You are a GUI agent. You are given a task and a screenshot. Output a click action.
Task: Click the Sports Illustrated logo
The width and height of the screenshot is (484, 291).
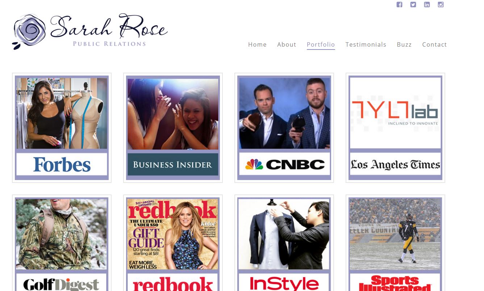pyautogui.click(x=396, y=282)
